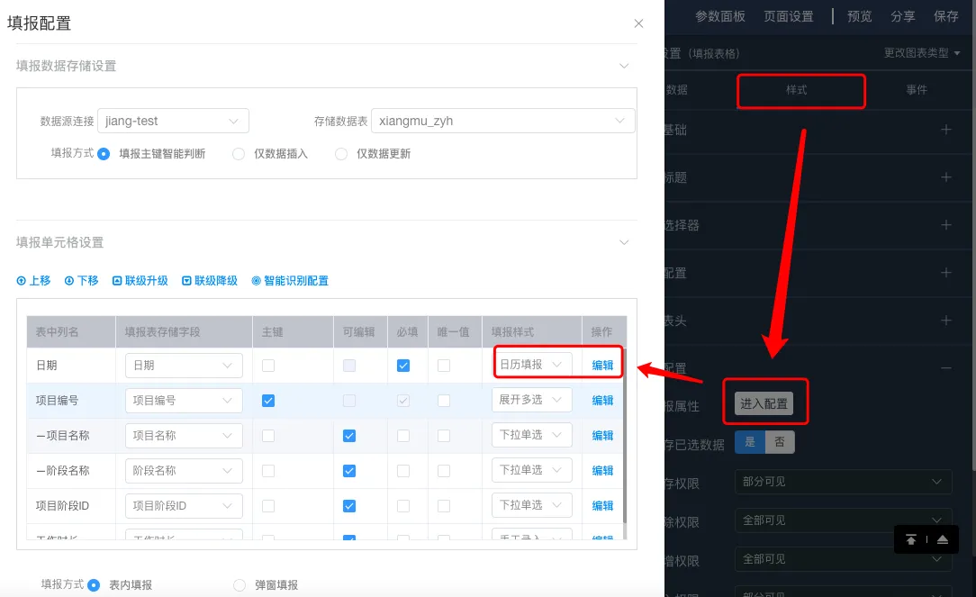
Task: Open the 存储数据表 xiangmu_zyh dropdown
Action: click(503, 121)
